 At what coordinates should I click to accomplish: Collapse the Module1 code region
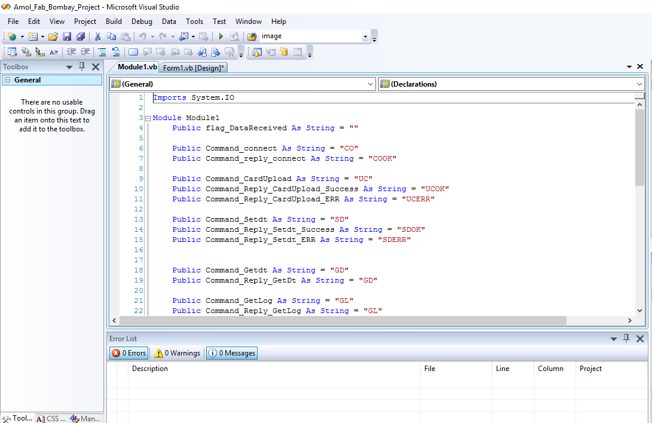148,118
